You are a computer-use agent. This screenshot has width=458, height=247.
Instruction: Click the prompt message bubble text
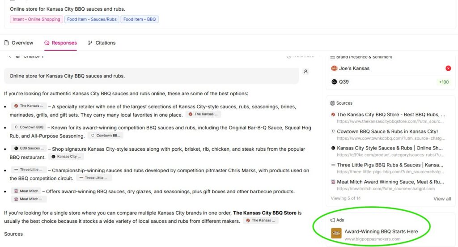67,76
